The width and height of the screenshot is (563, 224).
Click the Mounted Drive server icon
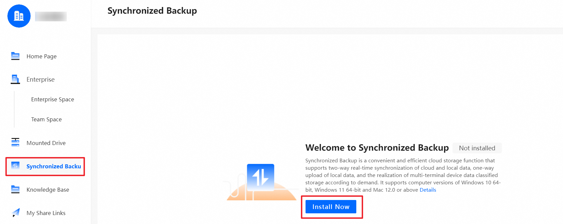tap(15, 143)
